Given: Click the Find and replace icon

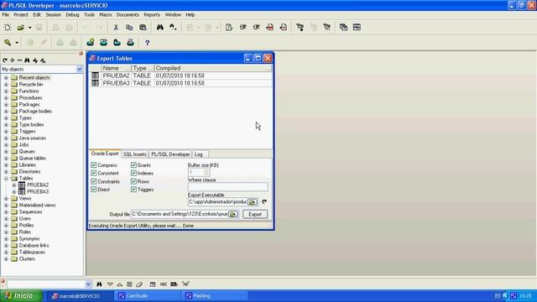Looking at the screenshot, I should pos(173,28).
